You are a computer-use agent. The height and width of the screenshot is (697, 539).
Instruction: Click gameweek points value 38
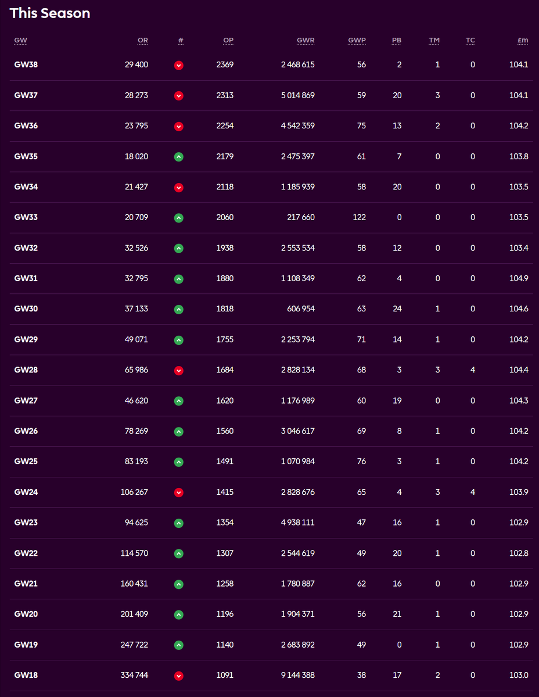pos(362,676)
